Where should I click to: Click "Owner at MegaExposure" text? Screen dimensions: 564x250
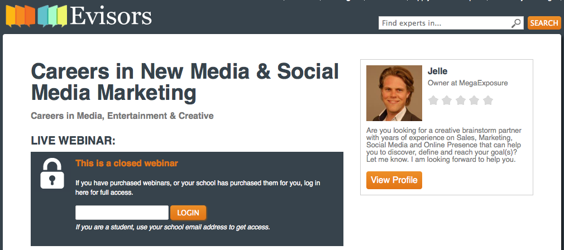pos(467,83)
